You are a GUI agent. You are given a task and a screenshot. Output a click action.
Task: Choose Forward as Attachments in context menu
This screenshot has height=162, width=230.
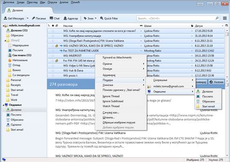coord(121,57)
